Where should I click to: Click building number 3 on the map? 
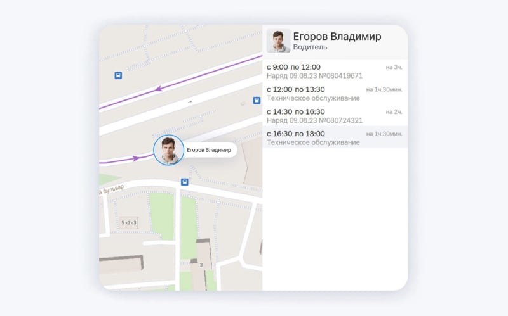tap(201, 265)
